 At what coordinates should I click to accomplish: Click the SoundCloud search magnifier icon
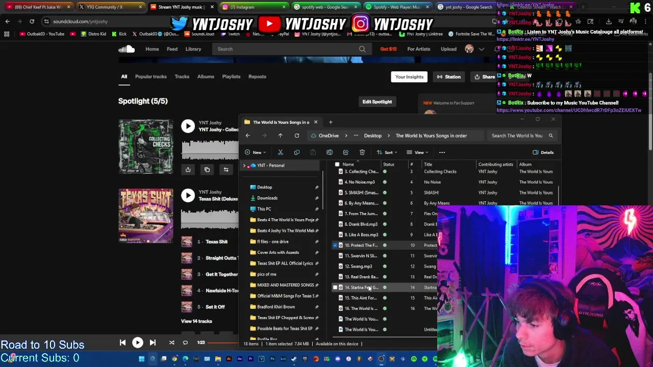pyautogui.click(x=362, y=49)
